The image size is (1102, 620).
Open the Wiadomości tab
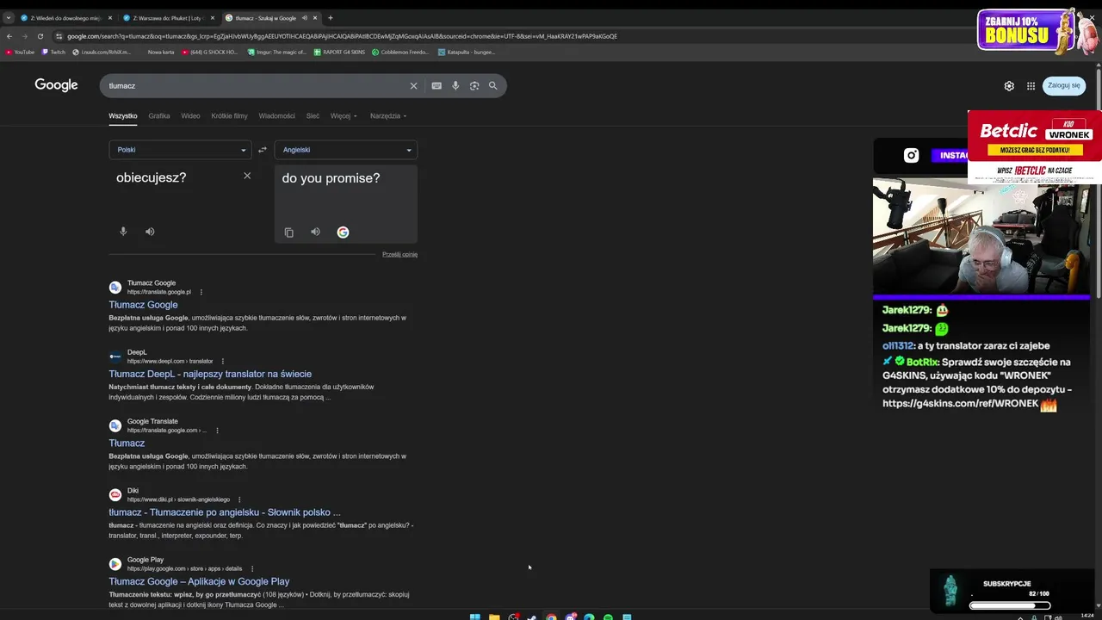point(276,115)
